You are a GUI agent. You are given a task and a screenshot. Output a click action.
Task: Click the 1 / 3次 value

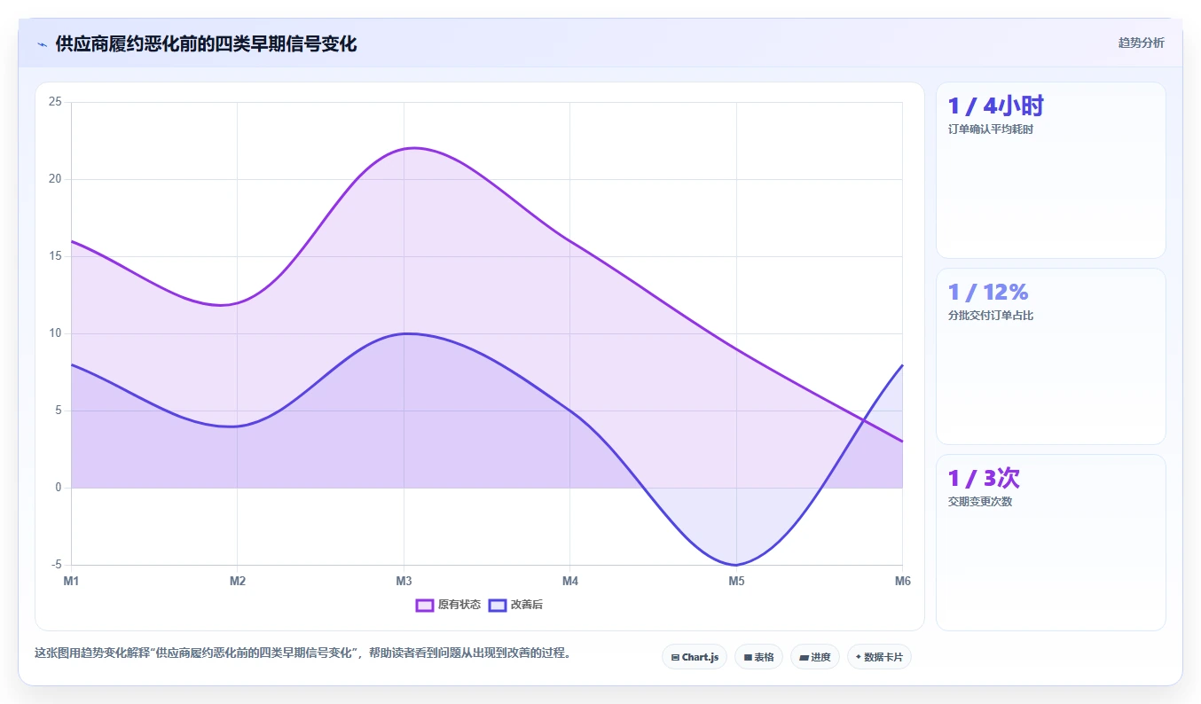[x=984, y=479]
